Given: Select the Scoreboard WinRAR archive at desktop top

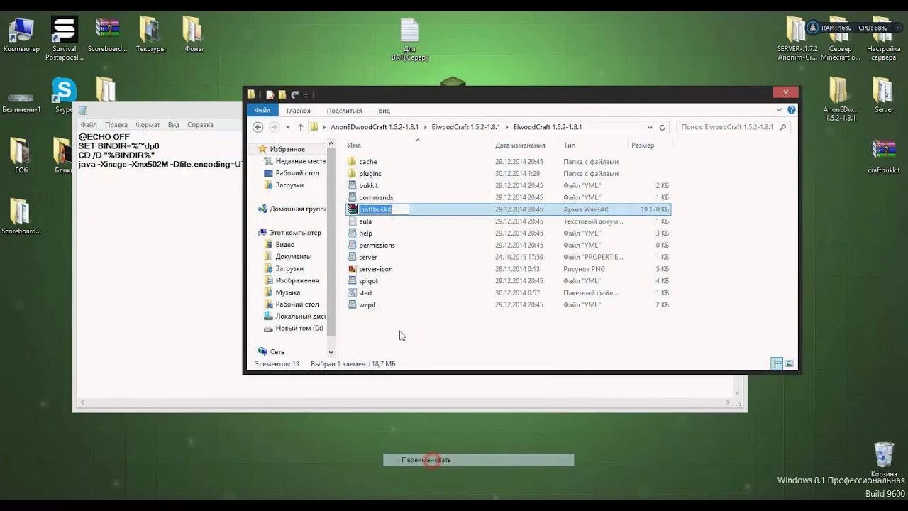Looking at the screenshot, I should click(108, 34).
